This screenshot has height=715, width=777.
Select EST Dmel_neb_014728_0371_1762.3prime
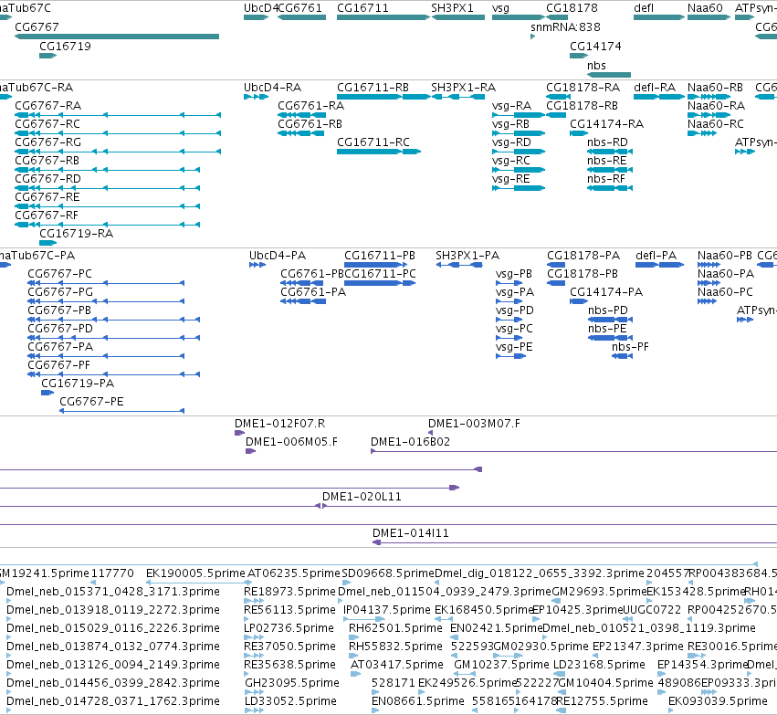pyautogui.click(x=9, y=710)
